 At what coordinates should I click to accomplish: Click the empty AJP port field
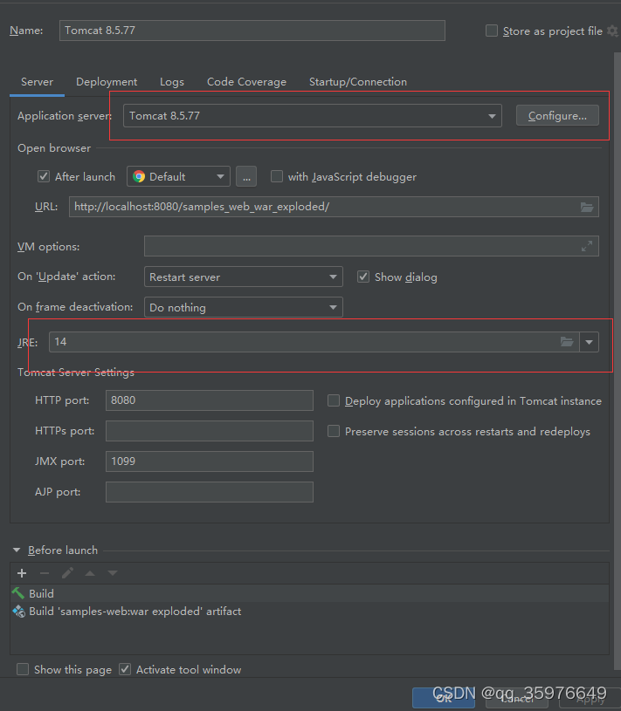pos(210,492)
